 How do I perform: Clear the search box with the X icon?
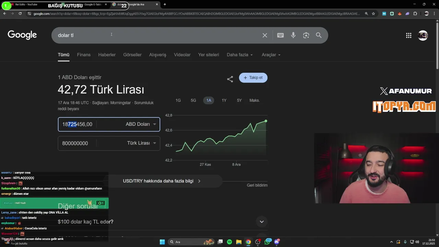coord(265,35)
